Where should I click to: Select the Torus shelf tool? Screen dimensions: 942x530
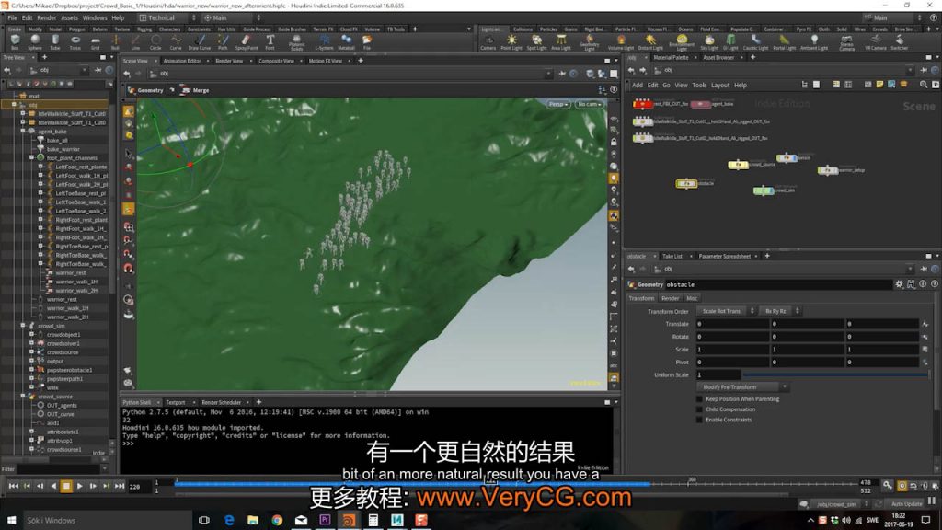[x=75, y=42]
